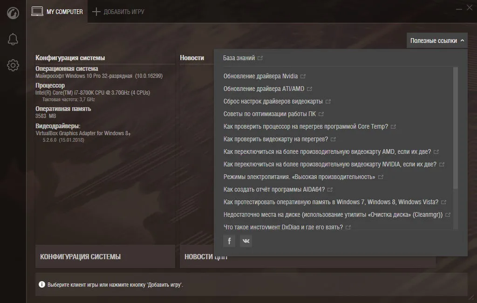Open the VK social icon
477x303 pixels.
[x=246, y=241]
